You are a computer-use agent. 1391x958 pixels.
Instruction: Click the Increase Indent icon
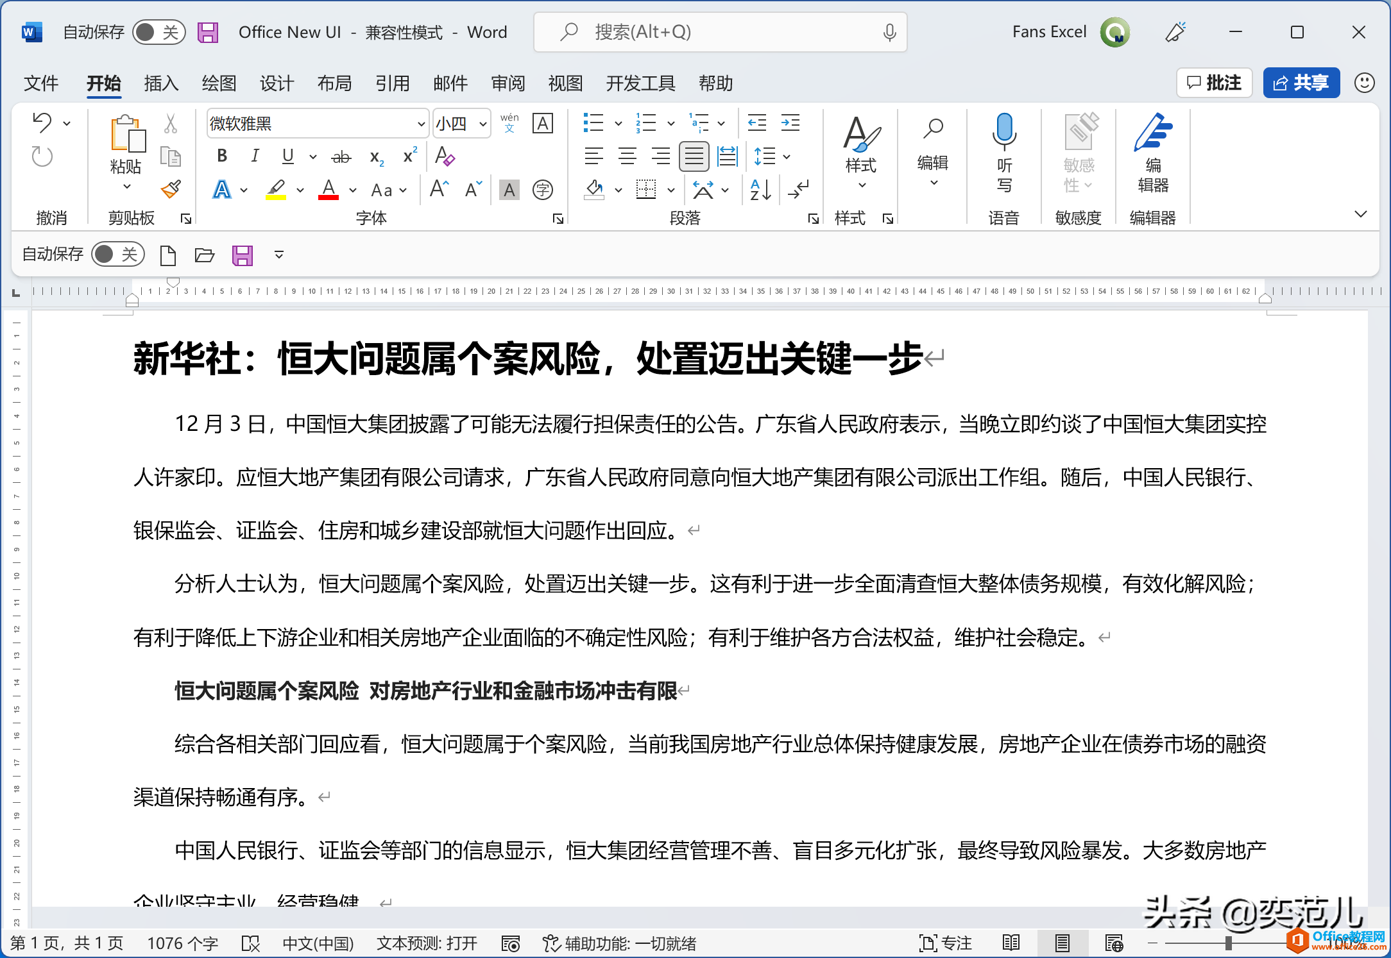[x=790, y=122]
